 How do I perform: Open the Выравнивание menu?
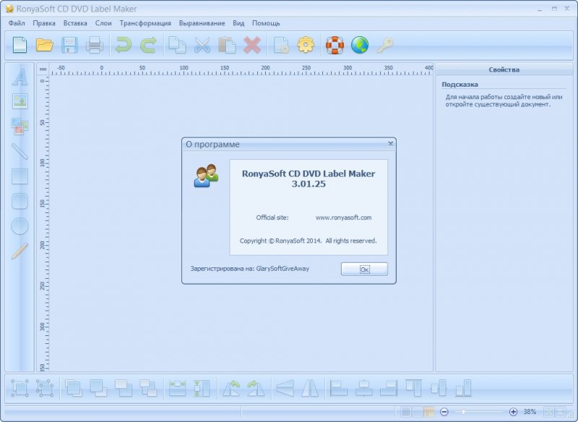[x=202, y=23]
